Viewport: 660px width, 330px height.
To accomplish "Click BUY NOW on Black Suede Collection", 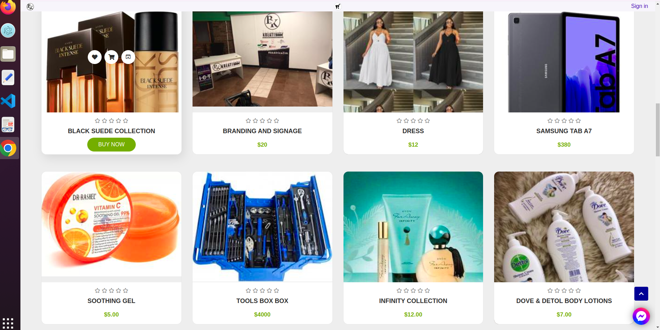I will [x=112, y=145].
